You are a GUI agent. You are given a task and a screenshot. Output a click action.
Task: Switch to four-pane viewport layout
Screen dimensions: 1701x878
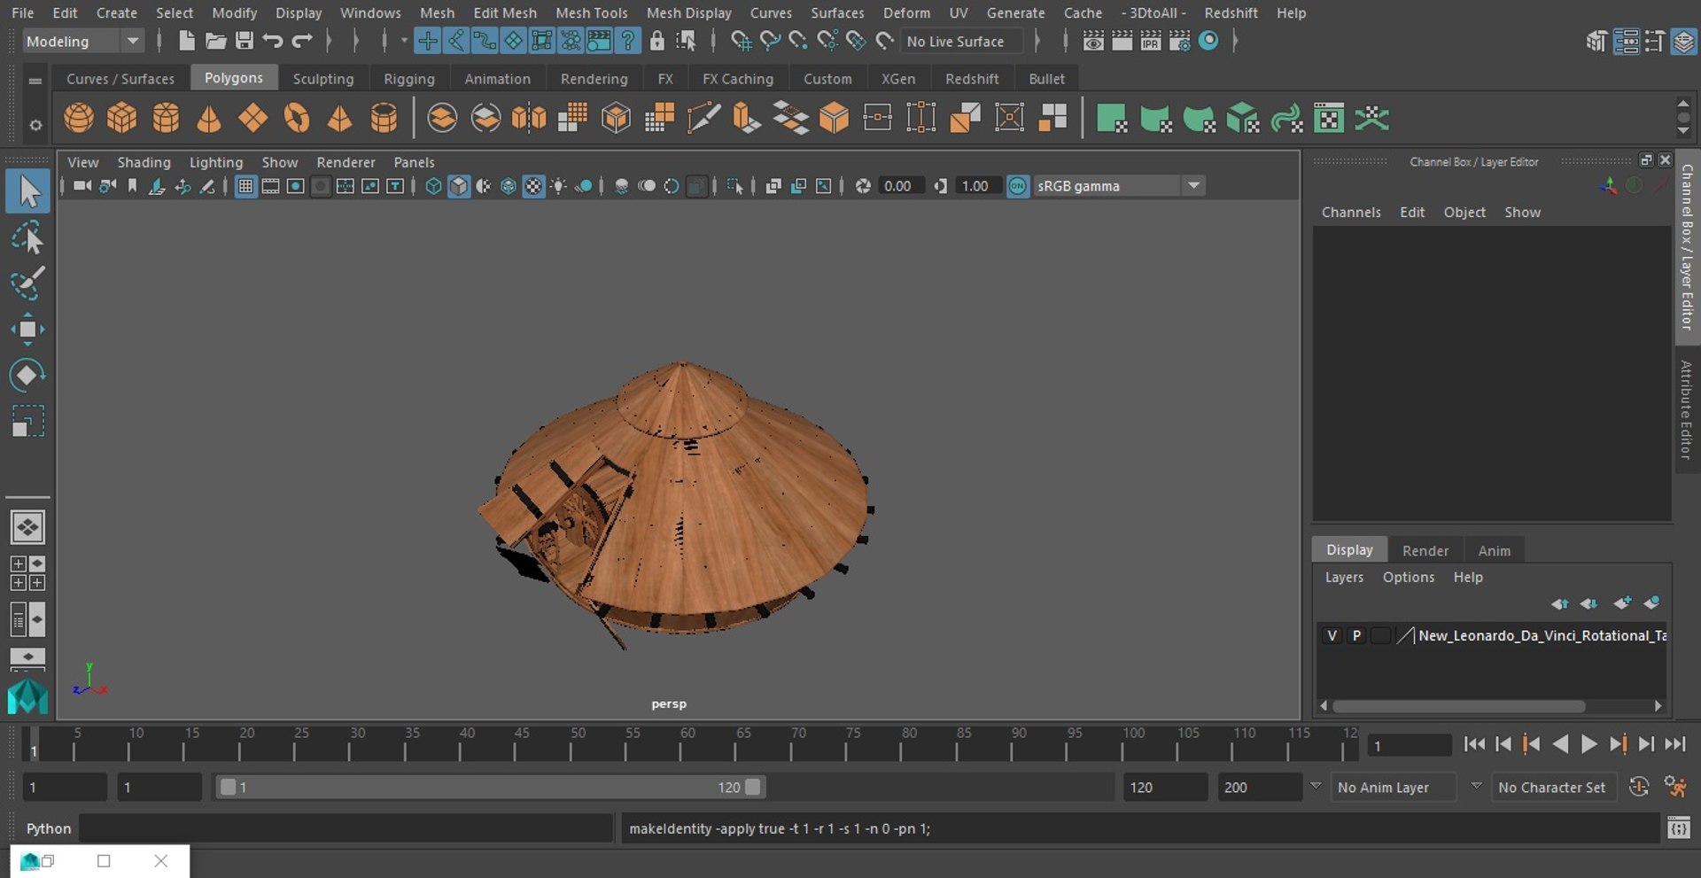click(27, 573)
